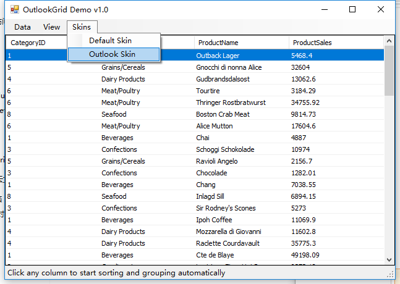Click the 6894.15 sales value
Image resolution: width=400 pixels, height=284 pixels.
click(304, 196)
